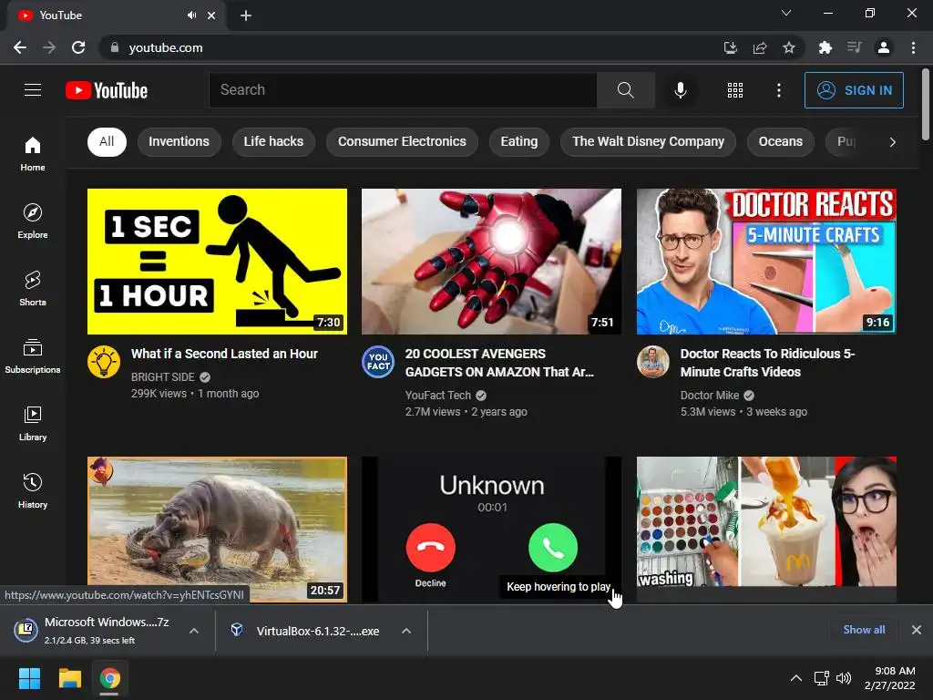
Task: Click the YouTube search input field
Action: (403, 90)
